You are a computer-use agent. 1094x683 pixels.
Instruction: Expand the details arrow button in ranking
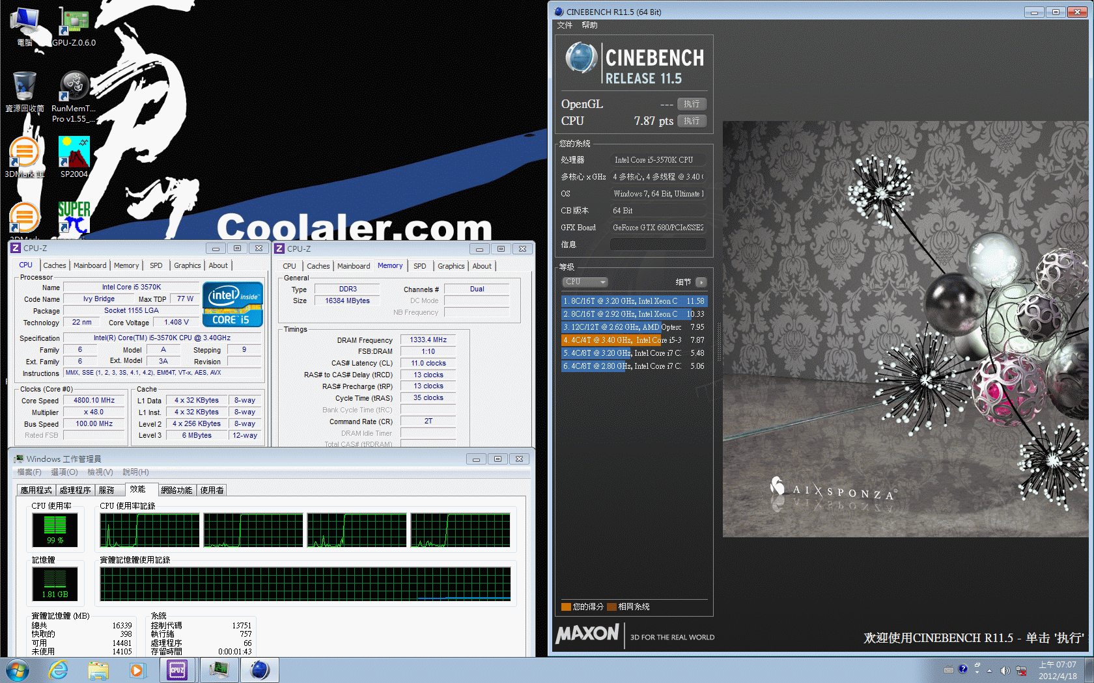(701, 282)
